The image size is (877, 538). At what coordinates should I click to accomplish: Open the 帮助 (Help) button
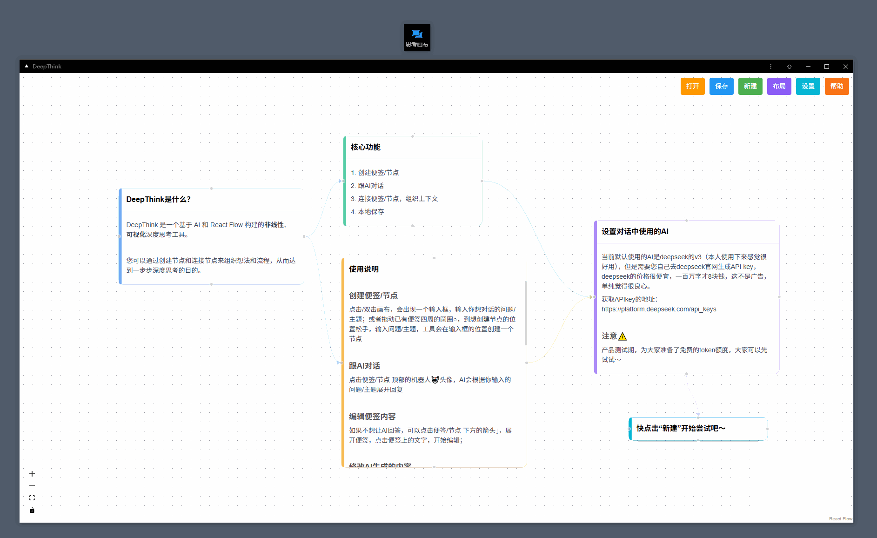837,86
